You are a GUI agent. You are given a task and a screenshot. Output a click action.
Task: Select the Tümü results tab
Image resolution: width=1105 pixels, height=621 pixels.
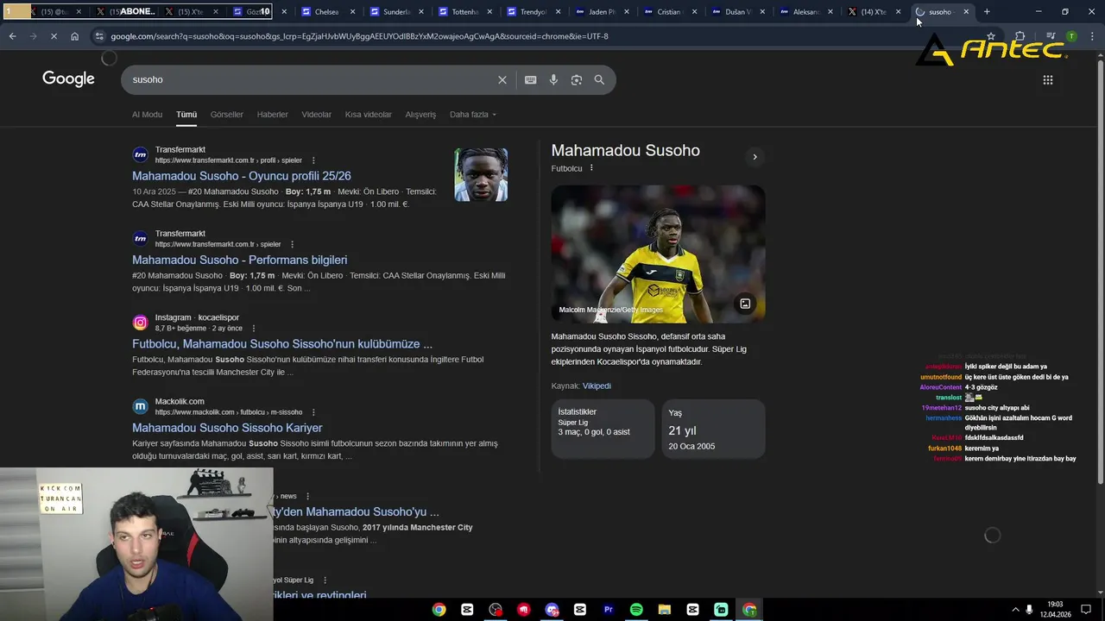(186, 115)
